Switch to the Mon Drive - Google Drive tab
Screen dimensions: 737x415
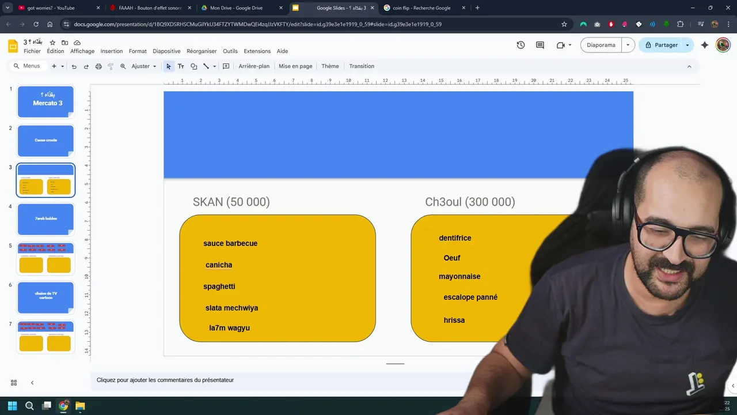tap(241, 8)
